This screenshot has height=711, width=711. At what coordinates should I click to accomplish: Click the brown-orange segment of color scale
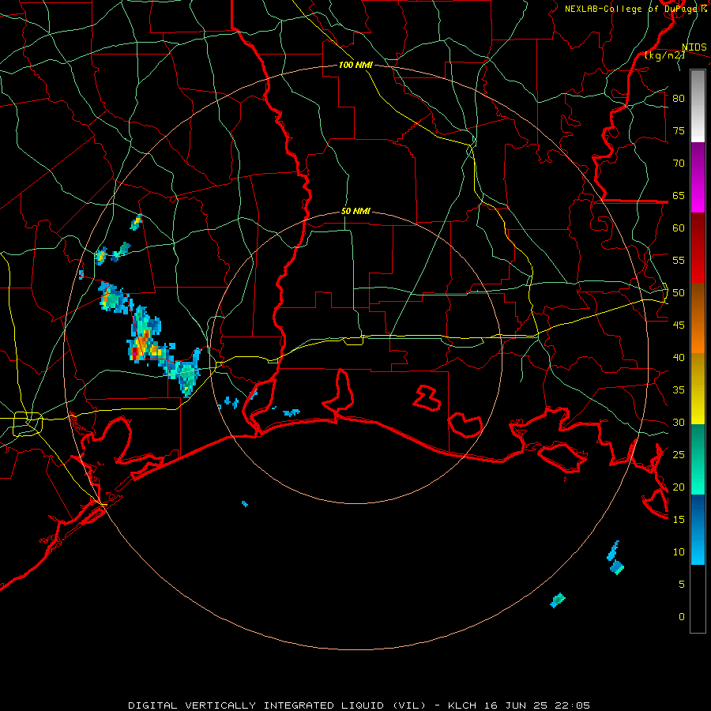698,318
